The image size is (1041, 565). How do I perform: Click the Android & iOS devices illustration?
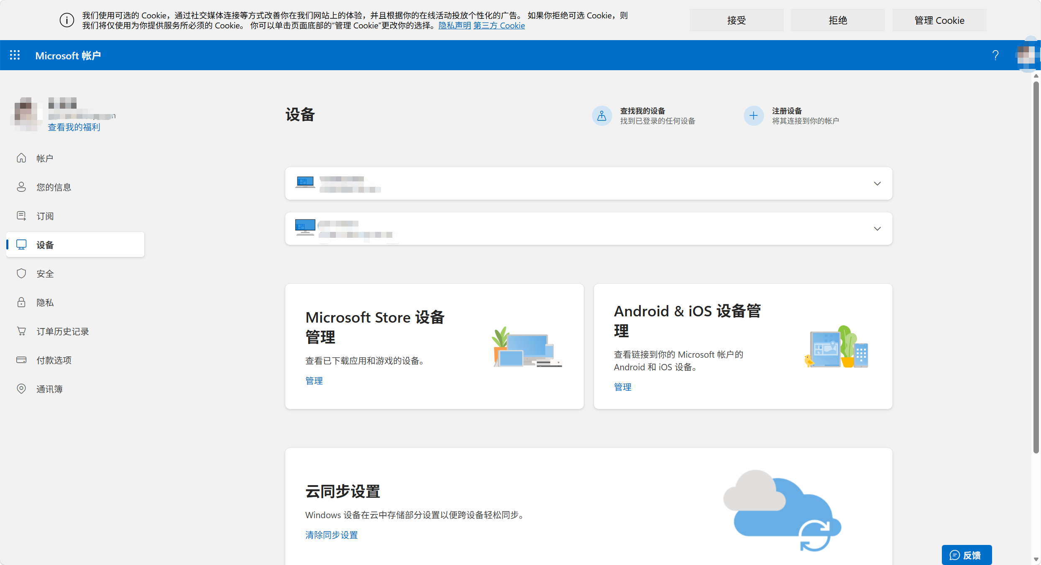pyautogui.click(x=836, y=347)
